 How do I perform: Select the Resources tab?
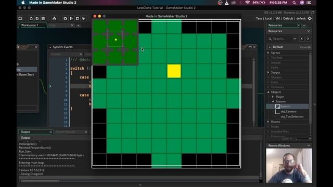[275, 25]
